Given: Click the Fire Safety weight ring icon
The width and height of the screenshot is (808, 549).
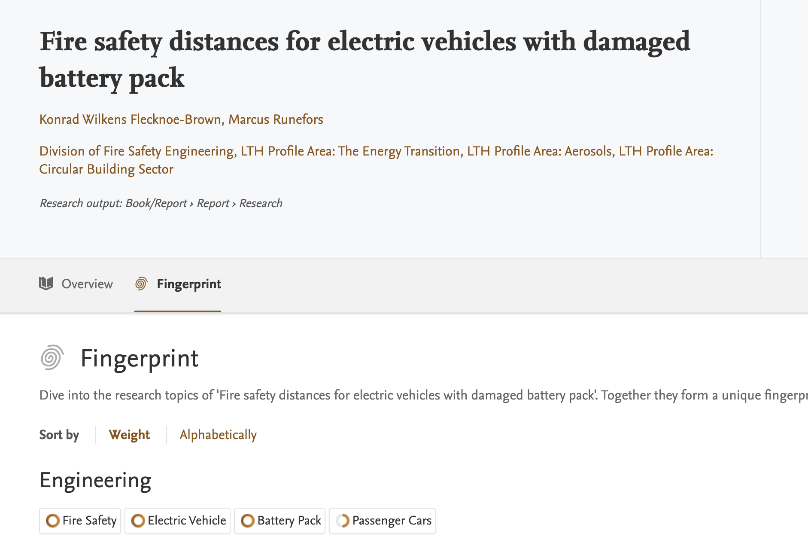Looking at the screenshot, I should tap(52, 521).
